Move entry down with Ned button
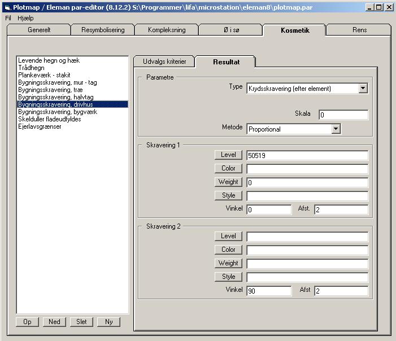The width and height of the screenshot is (396, 341). click(x=54, y=322)
